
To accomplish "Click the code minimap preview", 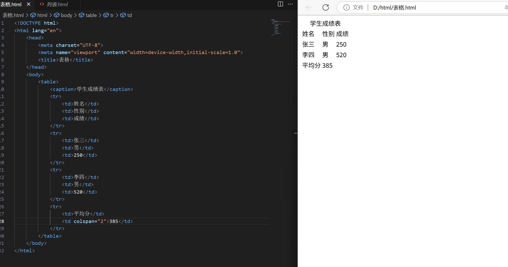I will (x=281, y=27).
